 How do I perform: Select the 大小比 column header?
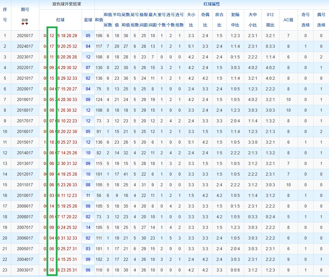tap(191, 20)
